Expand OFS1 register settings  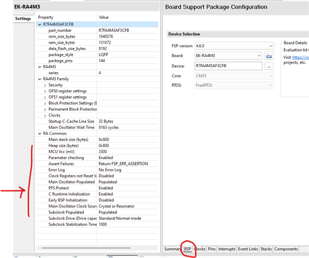point(45,97)
